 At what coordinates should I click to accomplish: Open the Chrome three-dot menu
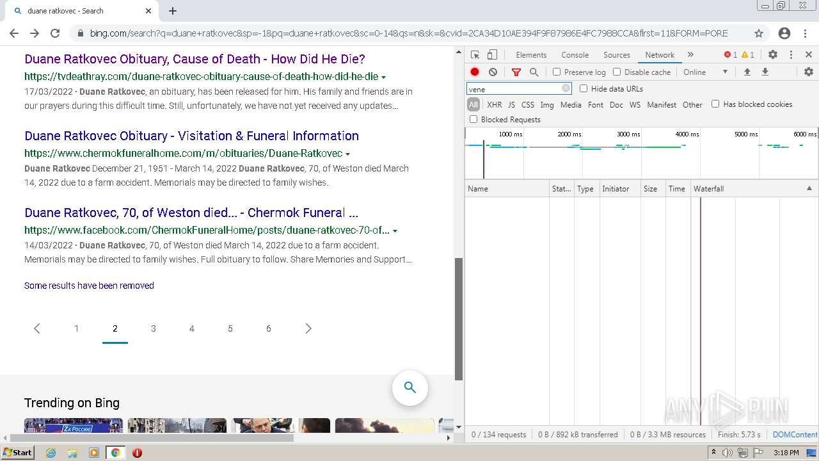tap(805, 33)
